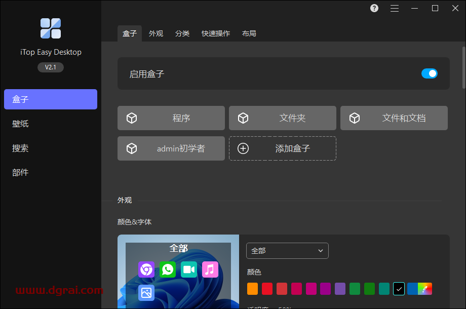Click the V2.1 version badge
The width and height of the screenshot is (466, 309).
pyautogui.click(x=51, y=67)
